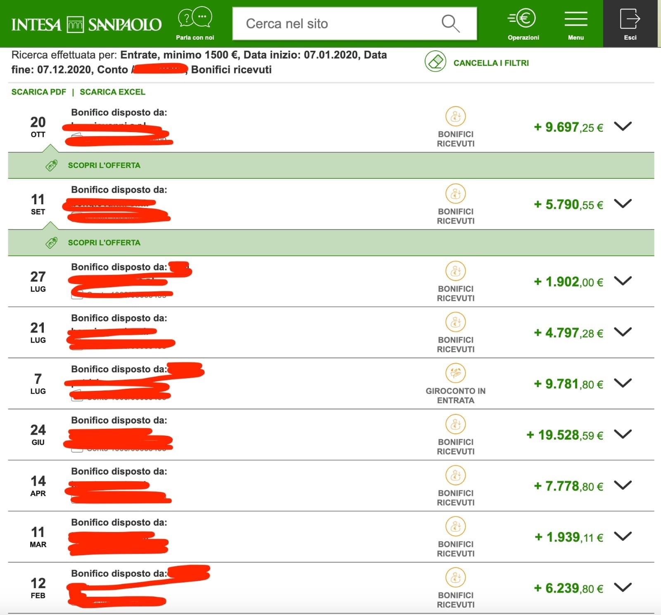The height and width of the screenshot is (615, 661).
Task: Open SCOPRI L'OFFERTA below 20 OTT transaction
Action: pos(104,165)
